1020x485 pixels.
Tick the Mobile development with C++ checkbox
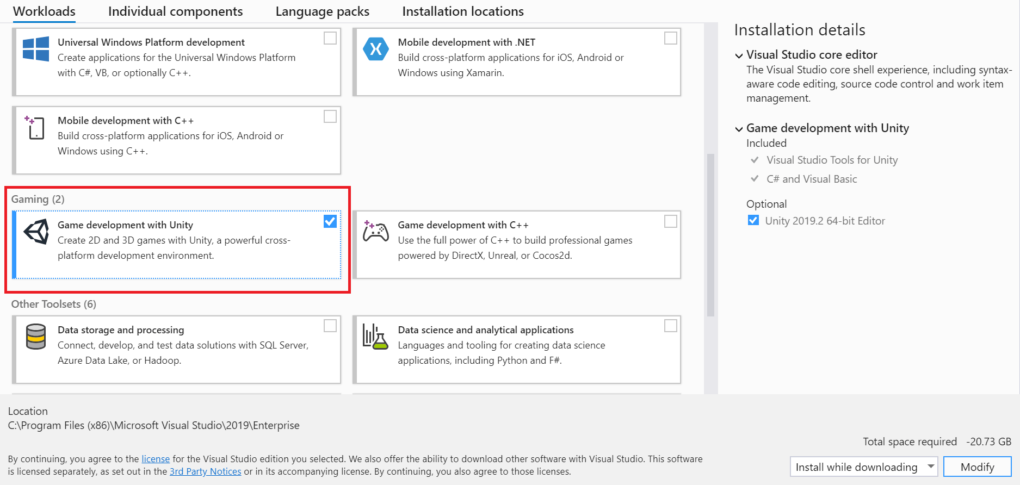pos(330,116)
